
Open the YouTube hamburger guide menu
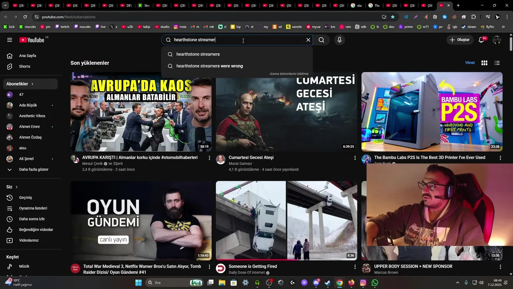tap(10, 40)
